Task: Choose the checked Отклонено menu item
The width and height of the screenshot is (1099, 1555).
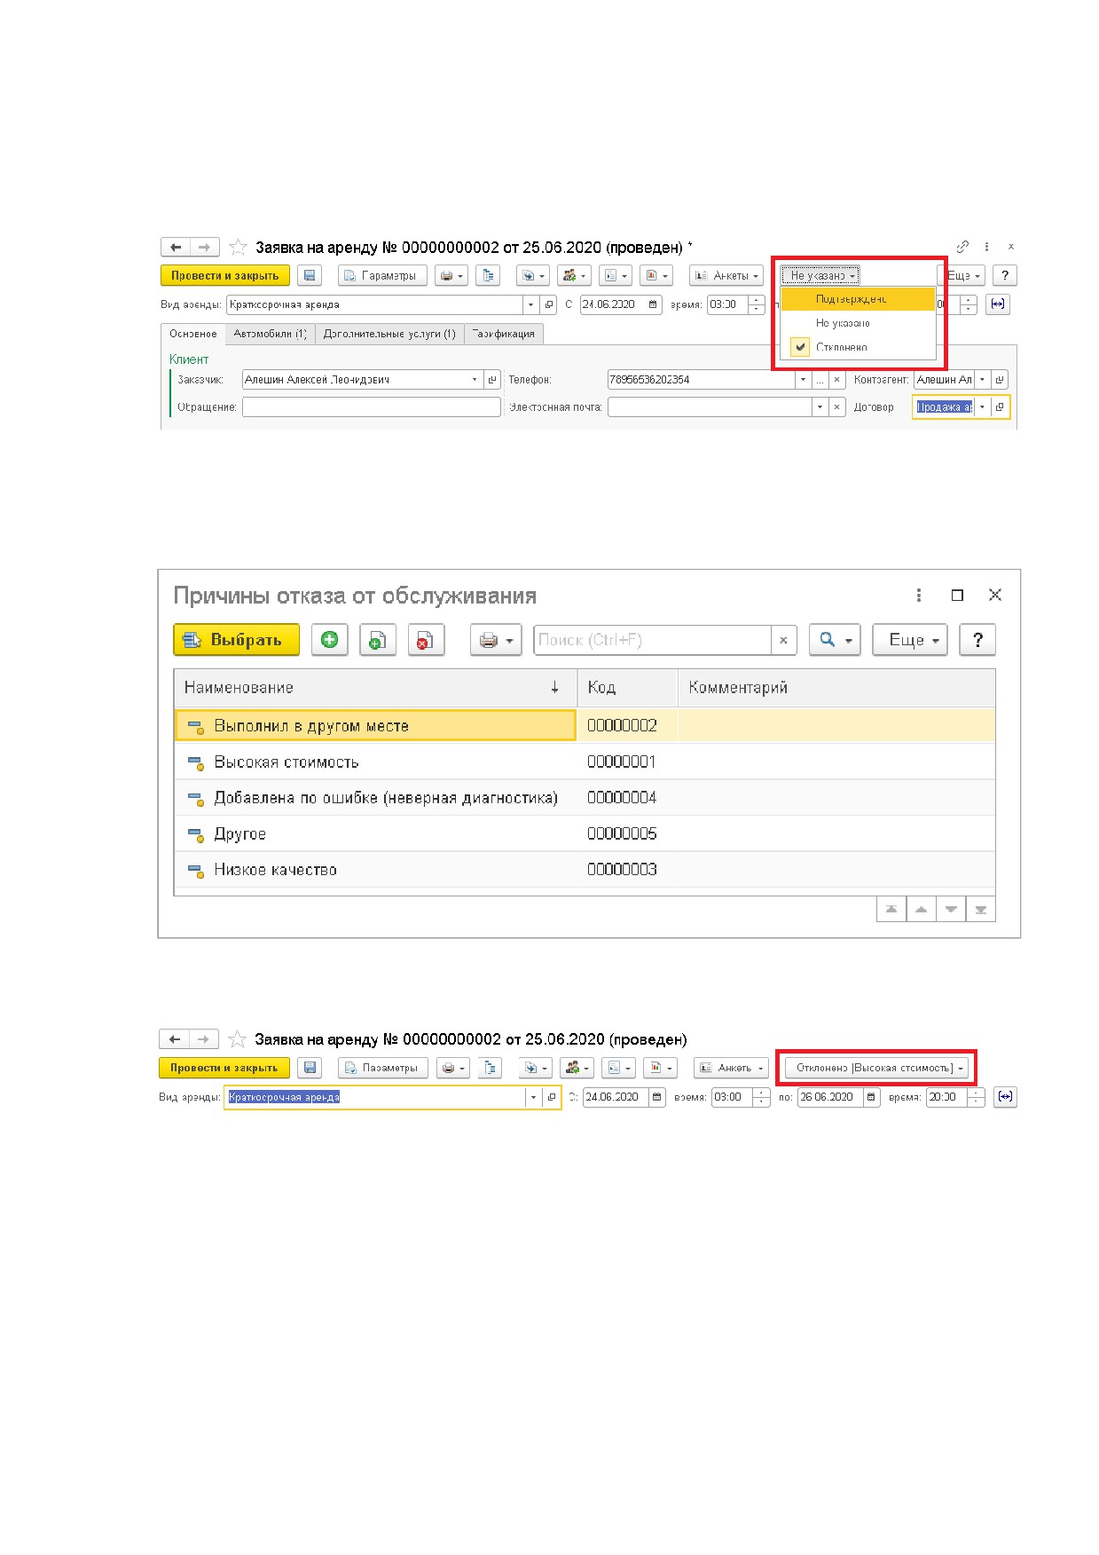Action: click(x=858, y=347)
